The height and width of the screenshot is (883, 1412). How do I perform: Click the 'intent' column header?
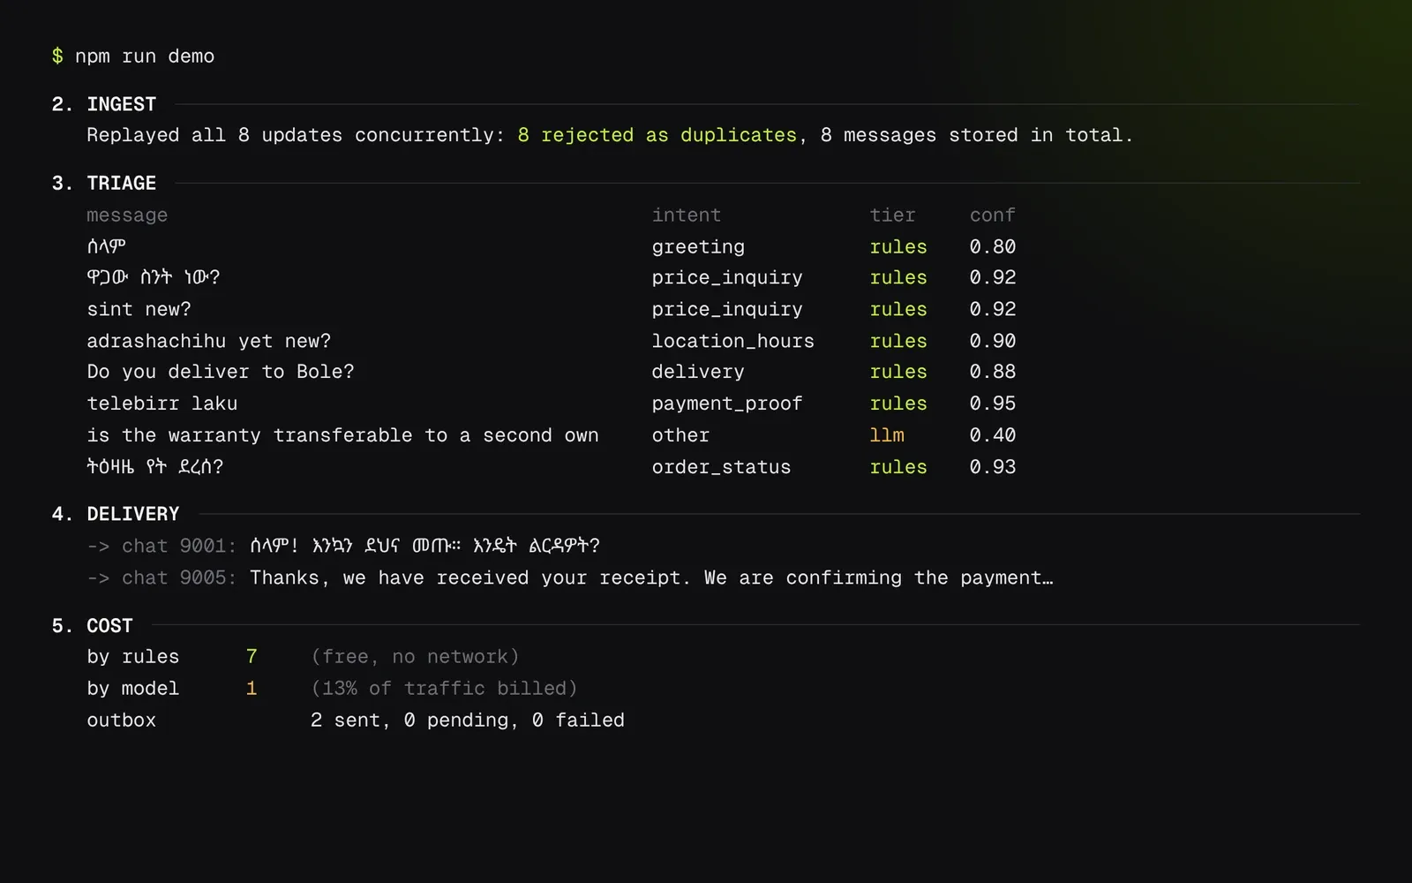[x=687, y=215]
